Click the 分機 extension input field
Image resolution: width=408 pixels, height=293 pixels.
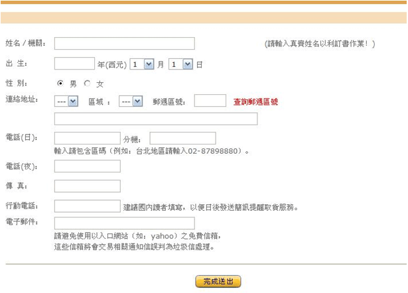(182, 139)
